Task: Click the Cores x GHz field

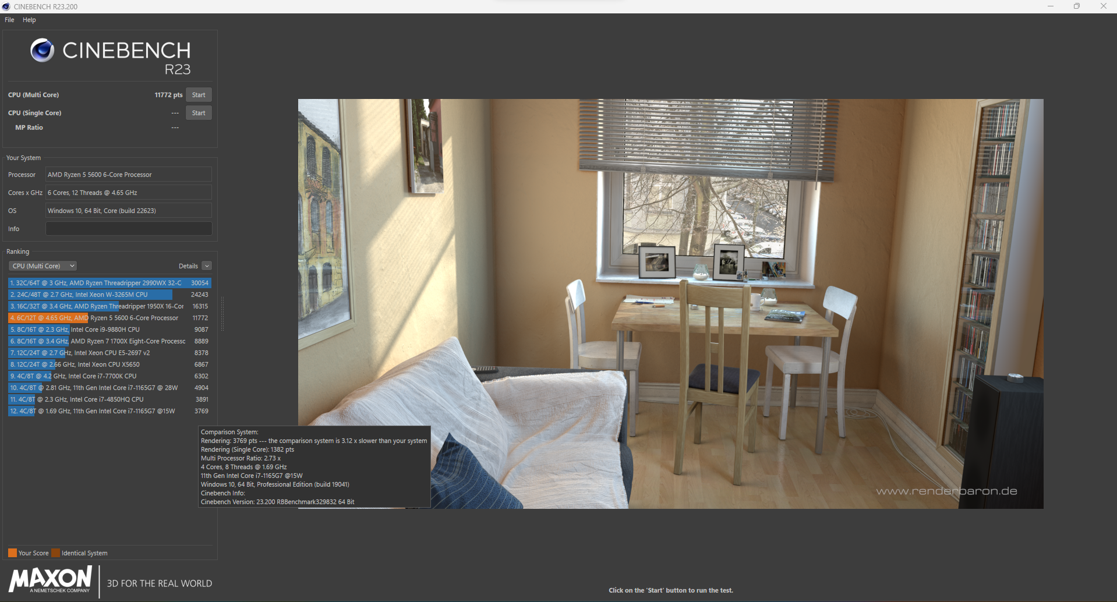Action: (129, 193)
